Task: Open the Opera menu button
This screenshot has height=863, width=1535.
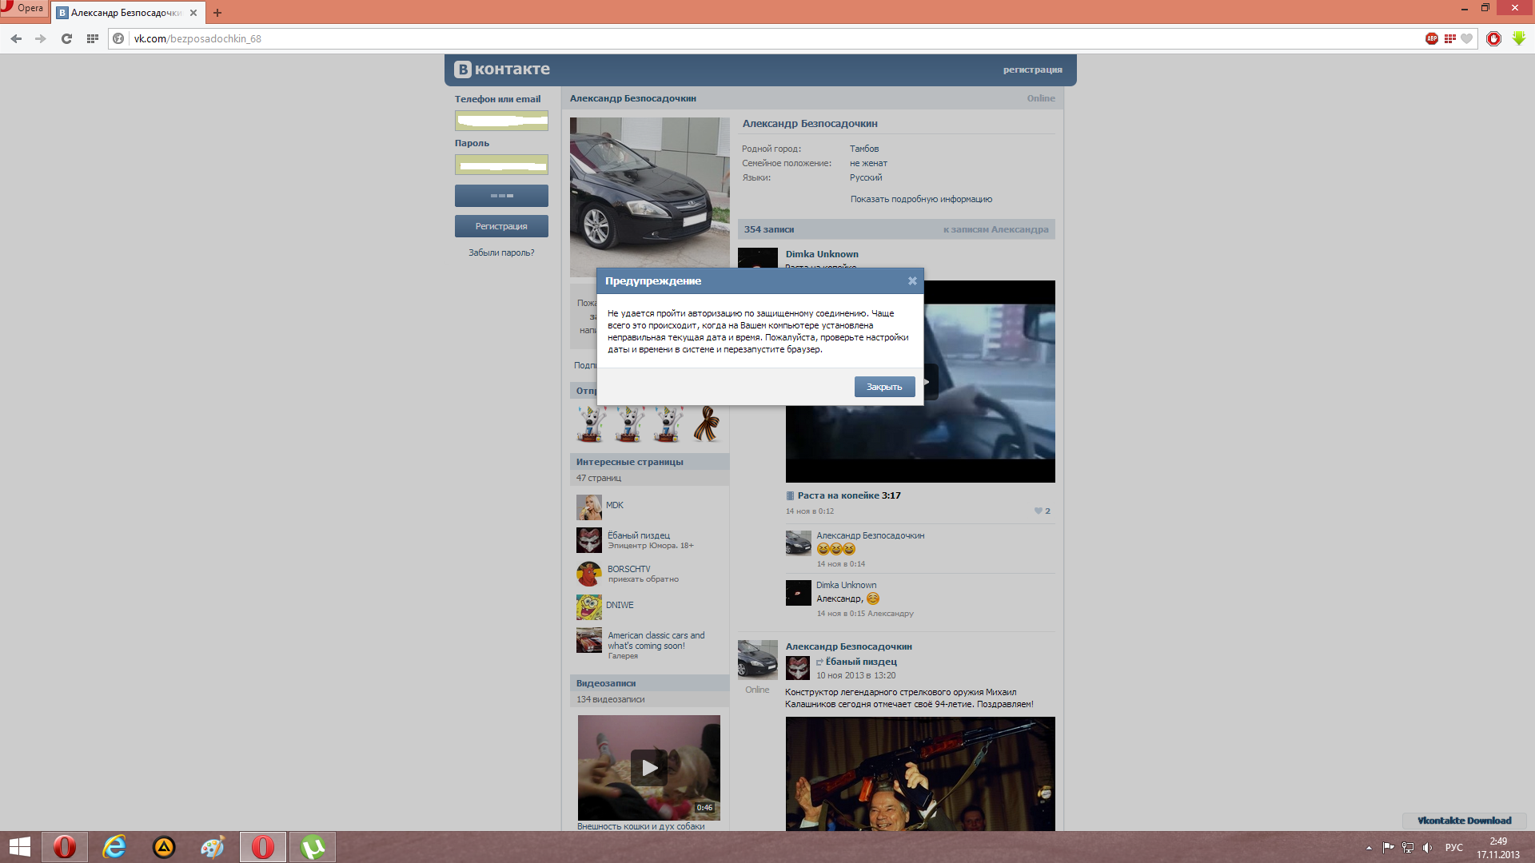Action: click(23, 8)
